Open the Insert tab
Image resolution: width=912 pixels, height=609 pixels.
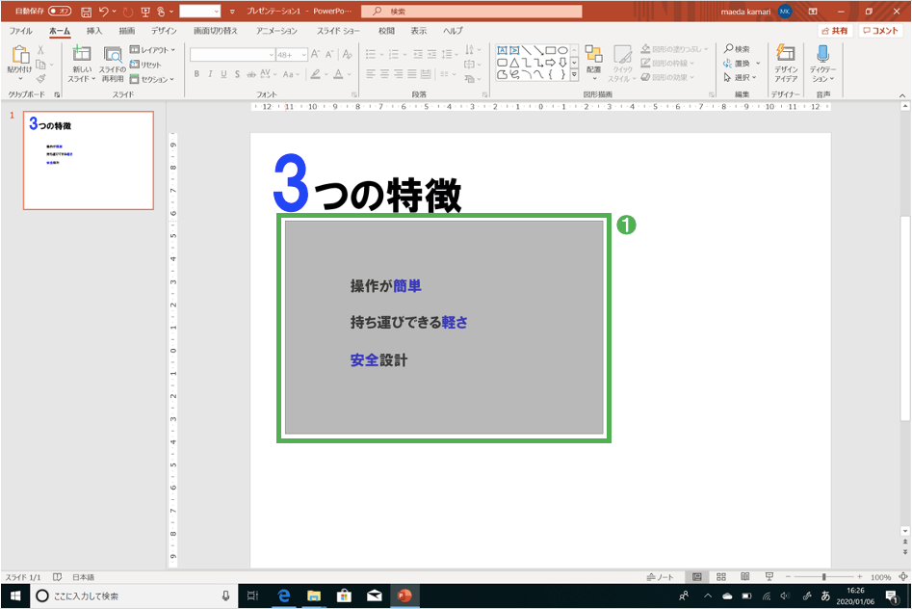(x=94, y=30)
